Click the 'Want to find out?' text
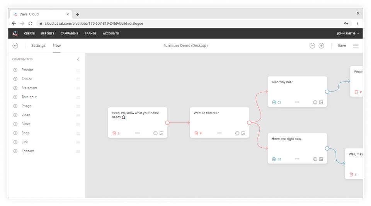371x206 pixels. [206, 113]
